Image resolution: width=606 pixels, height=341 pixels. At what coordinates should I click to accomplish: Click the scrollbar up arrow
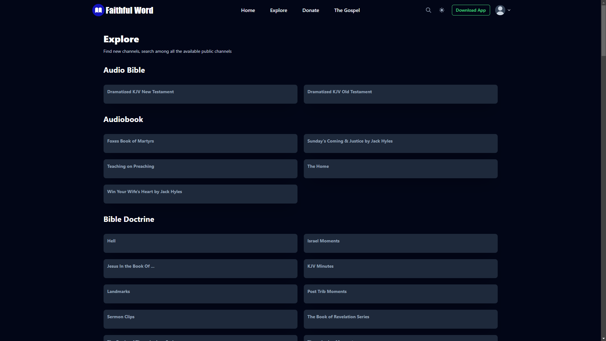603,2
